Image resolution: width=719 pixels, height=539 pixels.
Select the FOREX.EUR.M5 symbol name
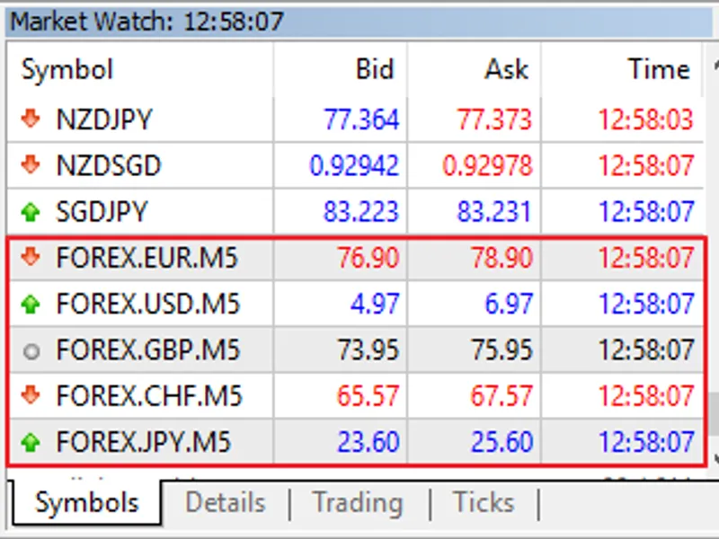[x=146, y=257]
